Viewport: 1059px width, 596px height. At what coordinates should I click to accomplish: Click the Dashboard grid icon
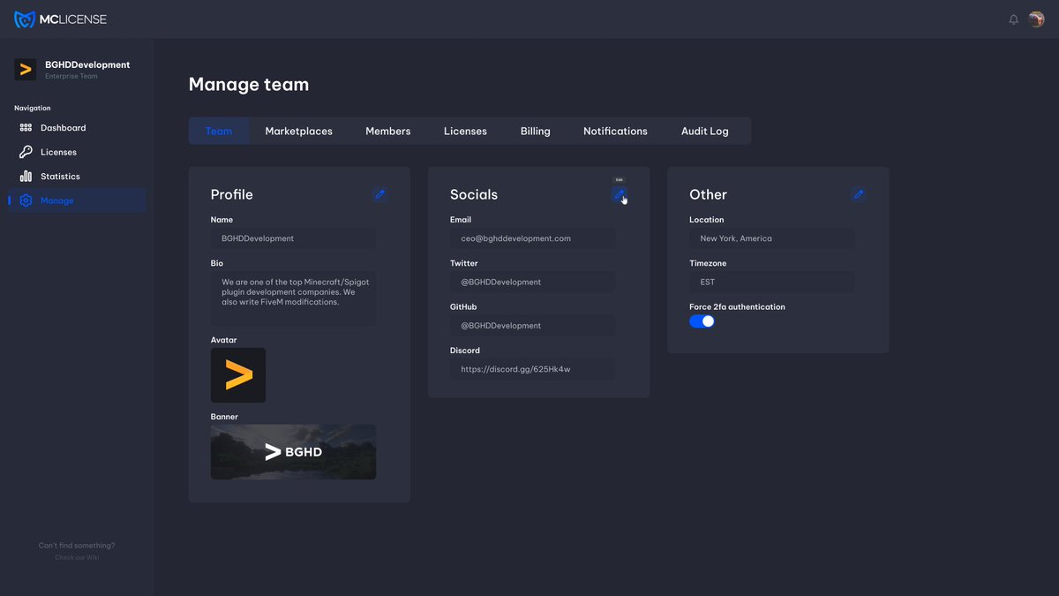(x=26, y=128)
